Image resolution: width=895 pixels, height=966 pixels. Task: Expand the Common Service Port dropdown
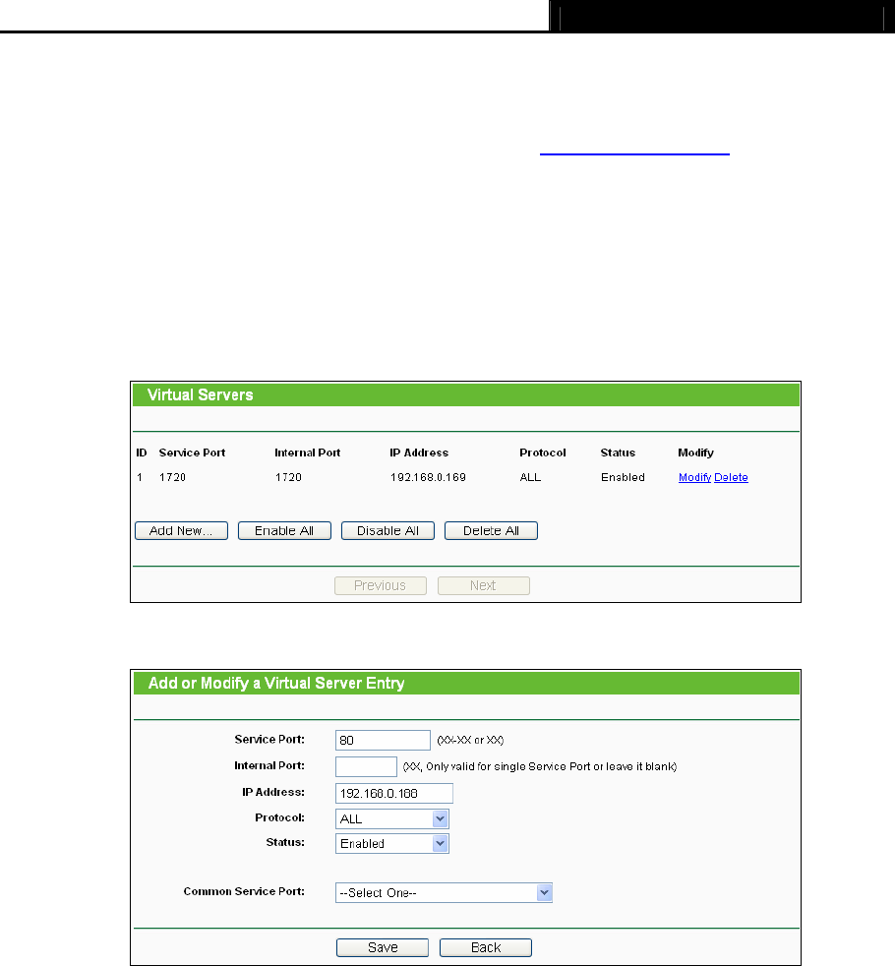click(445, 892)
